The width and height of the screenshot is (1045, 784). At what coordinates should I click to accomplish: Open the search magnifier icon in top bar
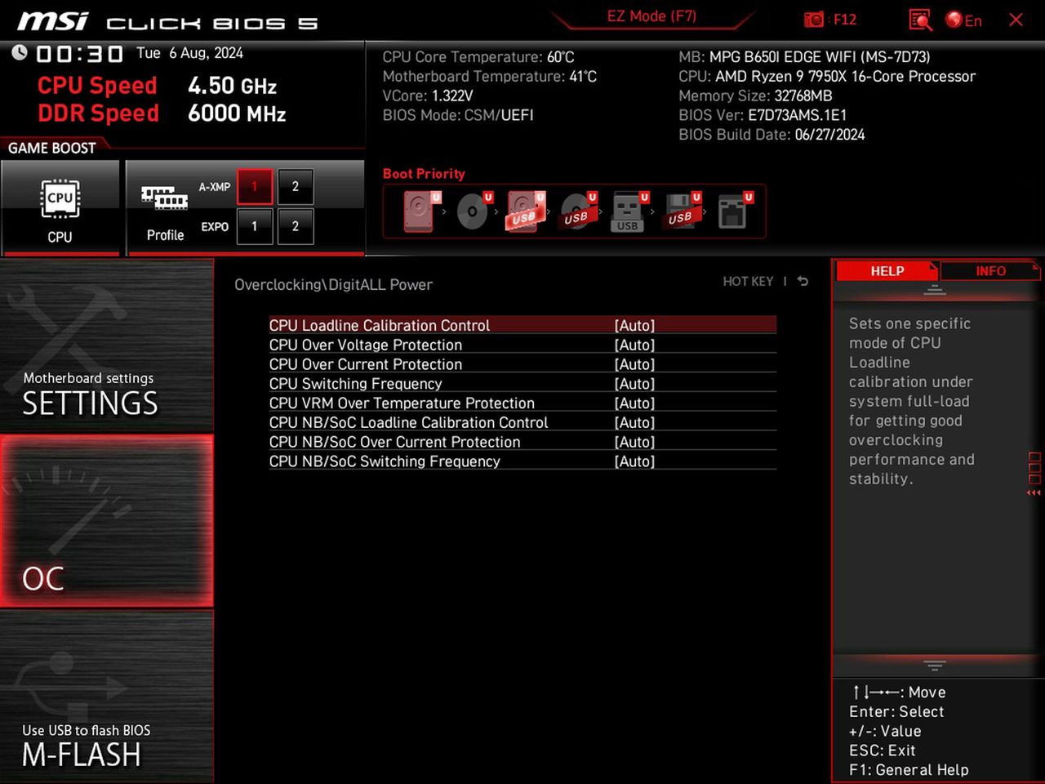(x=920, y=20)
